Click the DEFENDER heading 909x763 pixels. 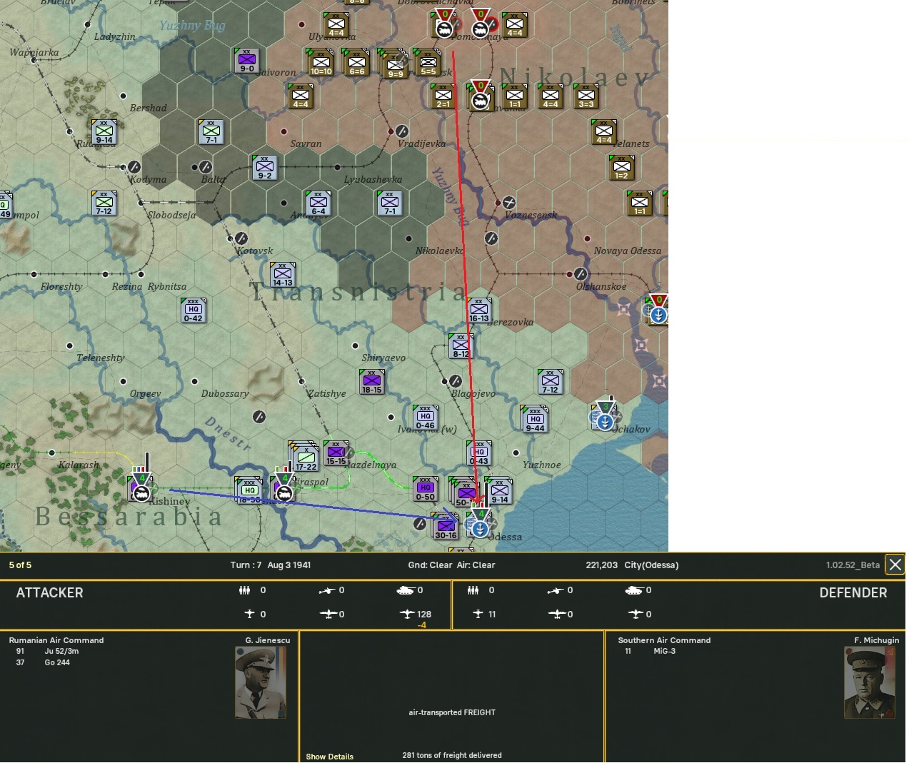pos(853,592)
